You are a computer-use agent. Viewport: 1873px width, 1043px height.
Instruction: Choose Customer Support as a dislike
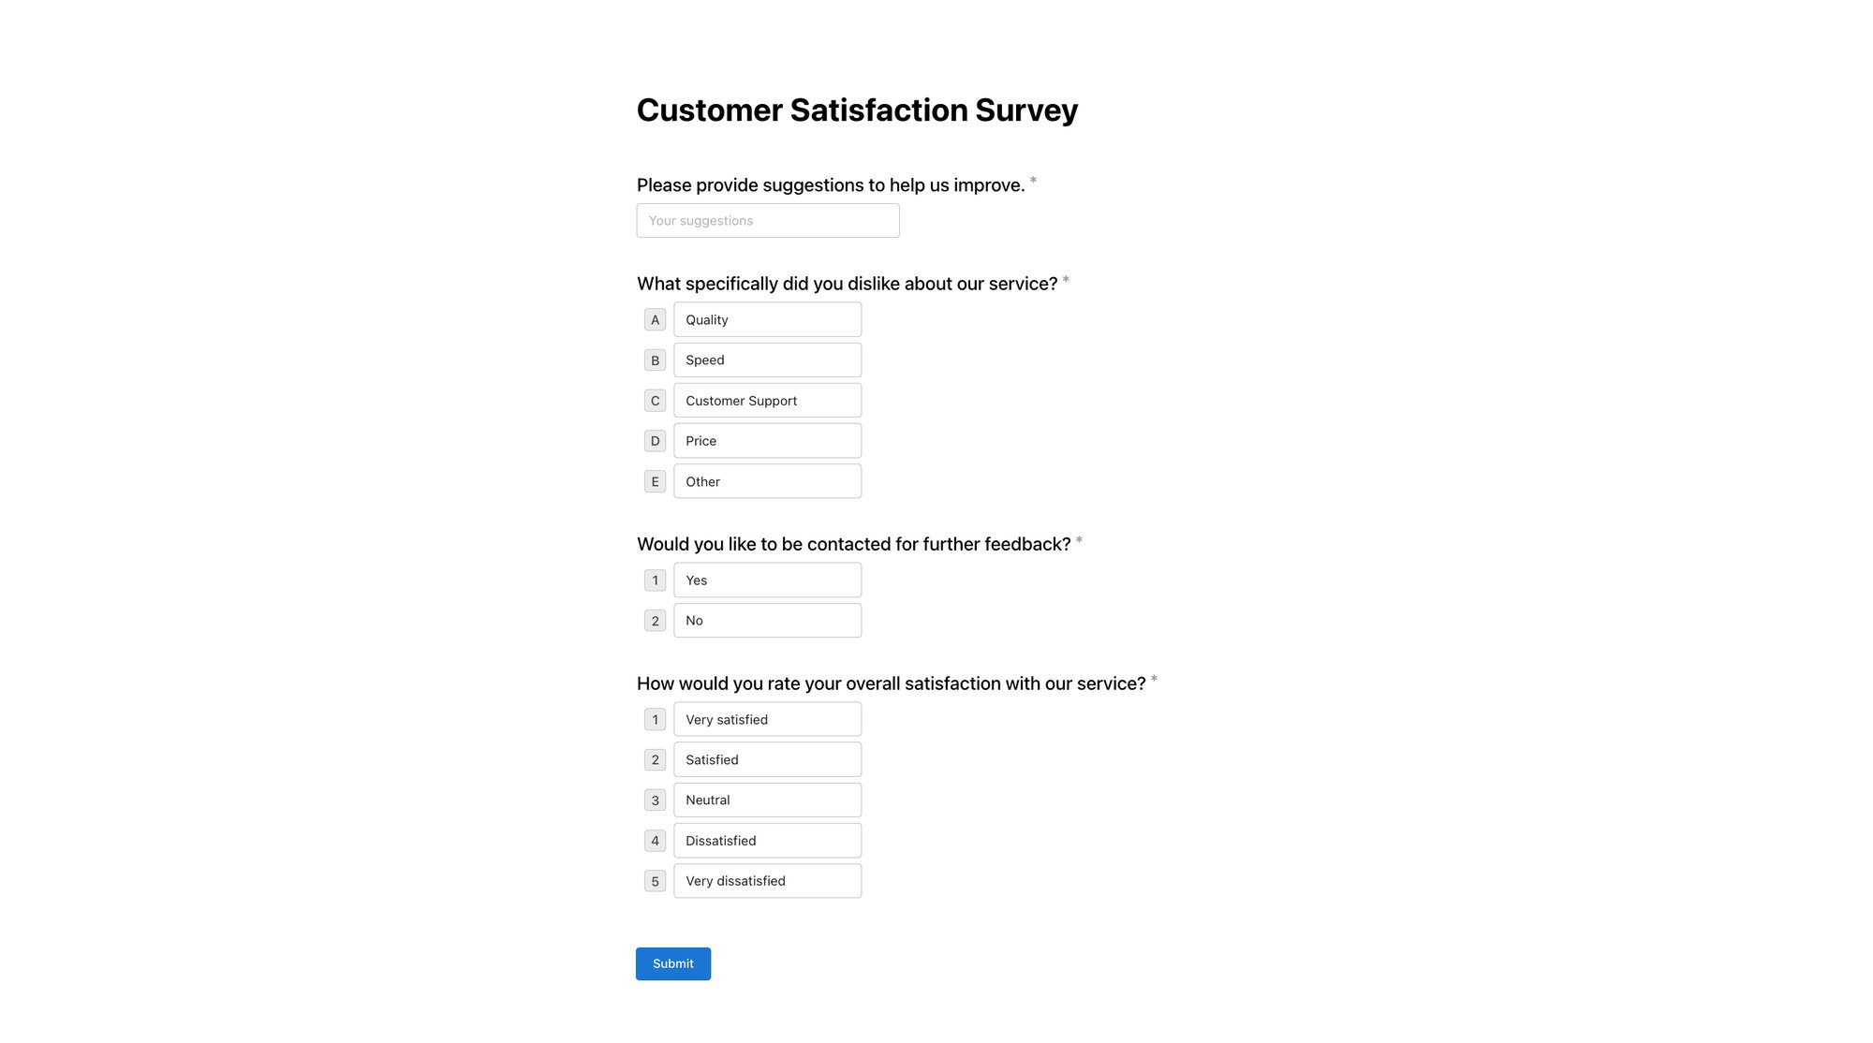tap(767, 400)
